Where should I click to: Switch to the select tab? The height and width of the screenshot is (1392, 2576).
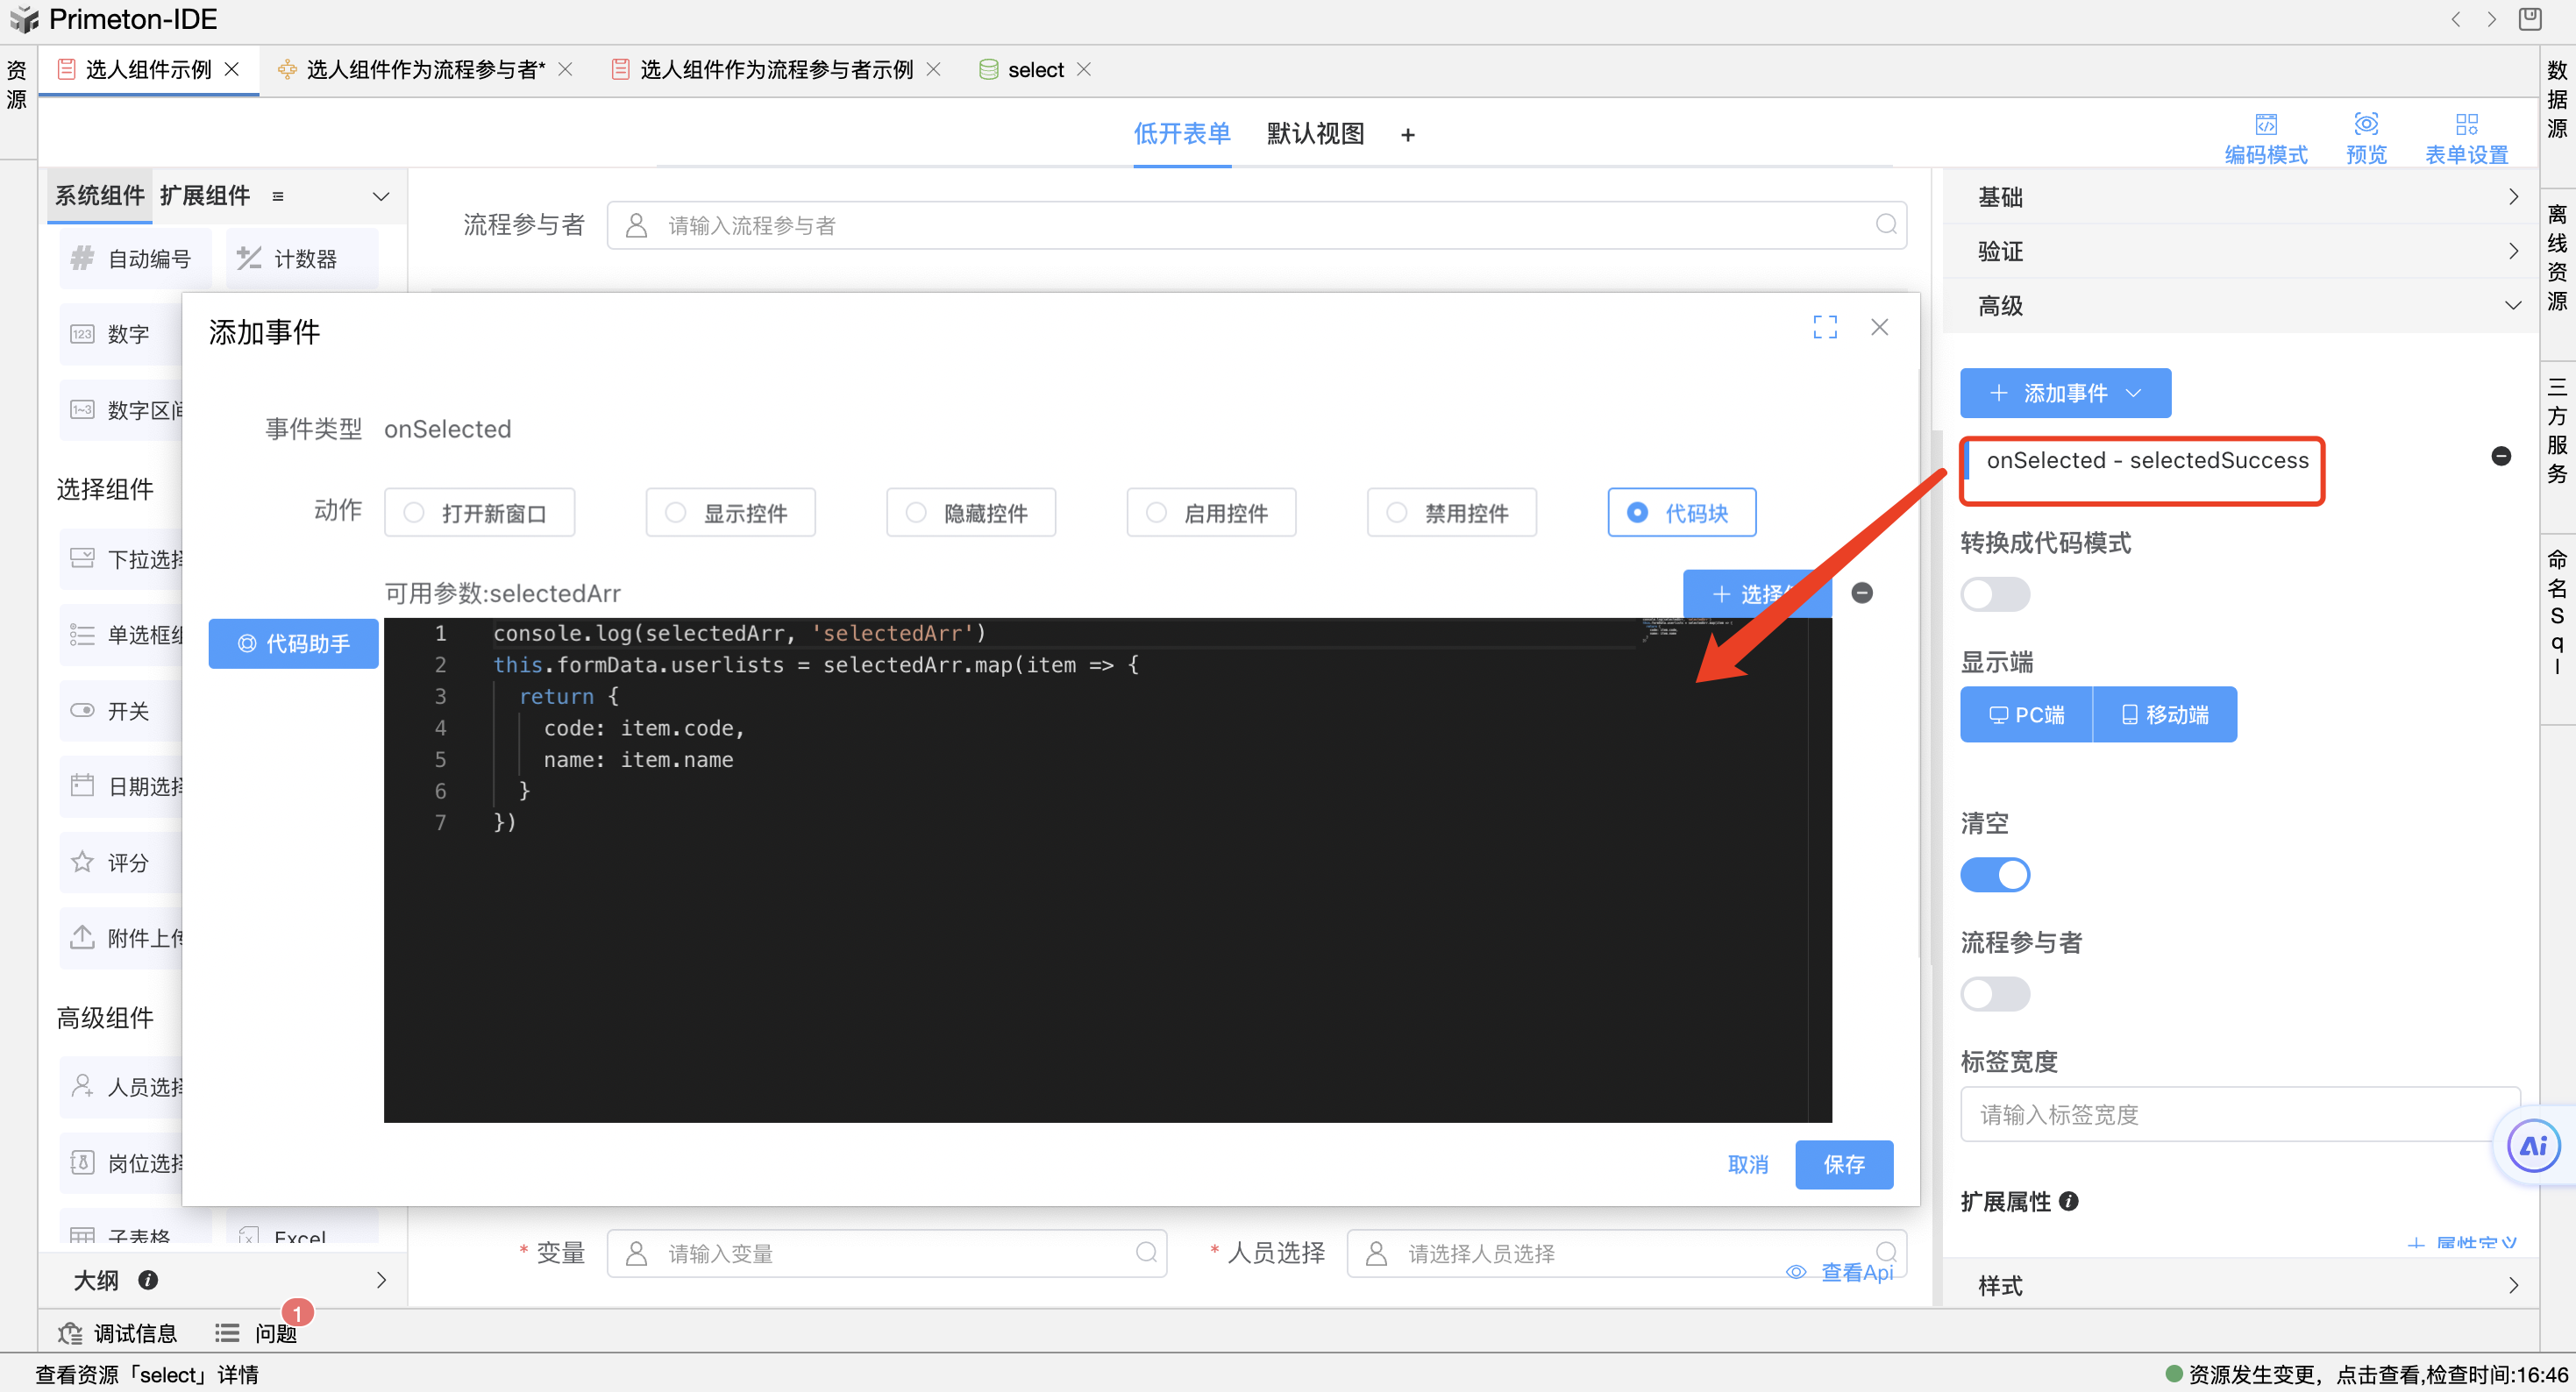[x=1034, y=70]
